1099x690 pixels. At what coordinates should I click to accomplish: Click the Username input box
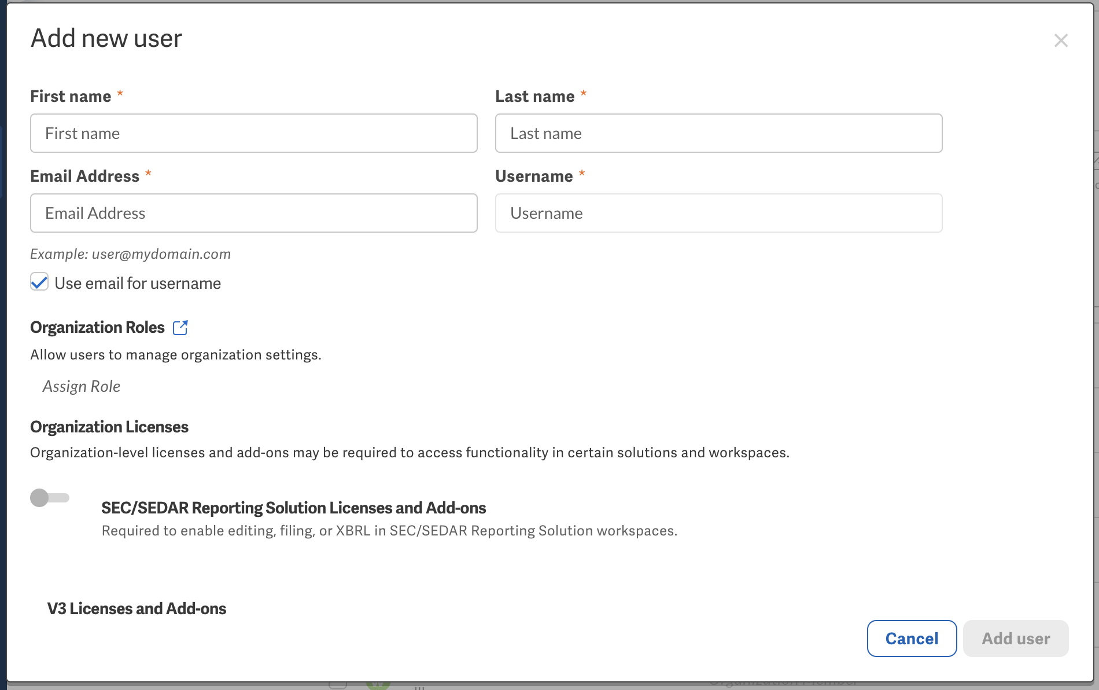(x=719, y=213)
